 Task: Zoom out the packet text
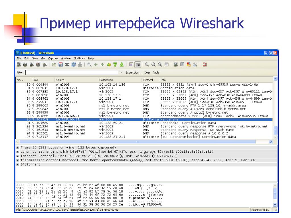pyautogui.click(x=153, y=64)
